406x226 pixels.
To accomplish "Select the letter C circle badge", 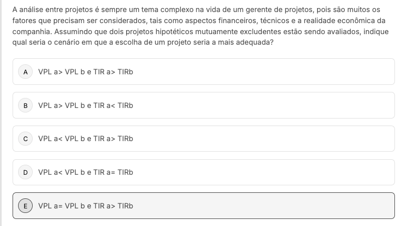I will [26, 139].
